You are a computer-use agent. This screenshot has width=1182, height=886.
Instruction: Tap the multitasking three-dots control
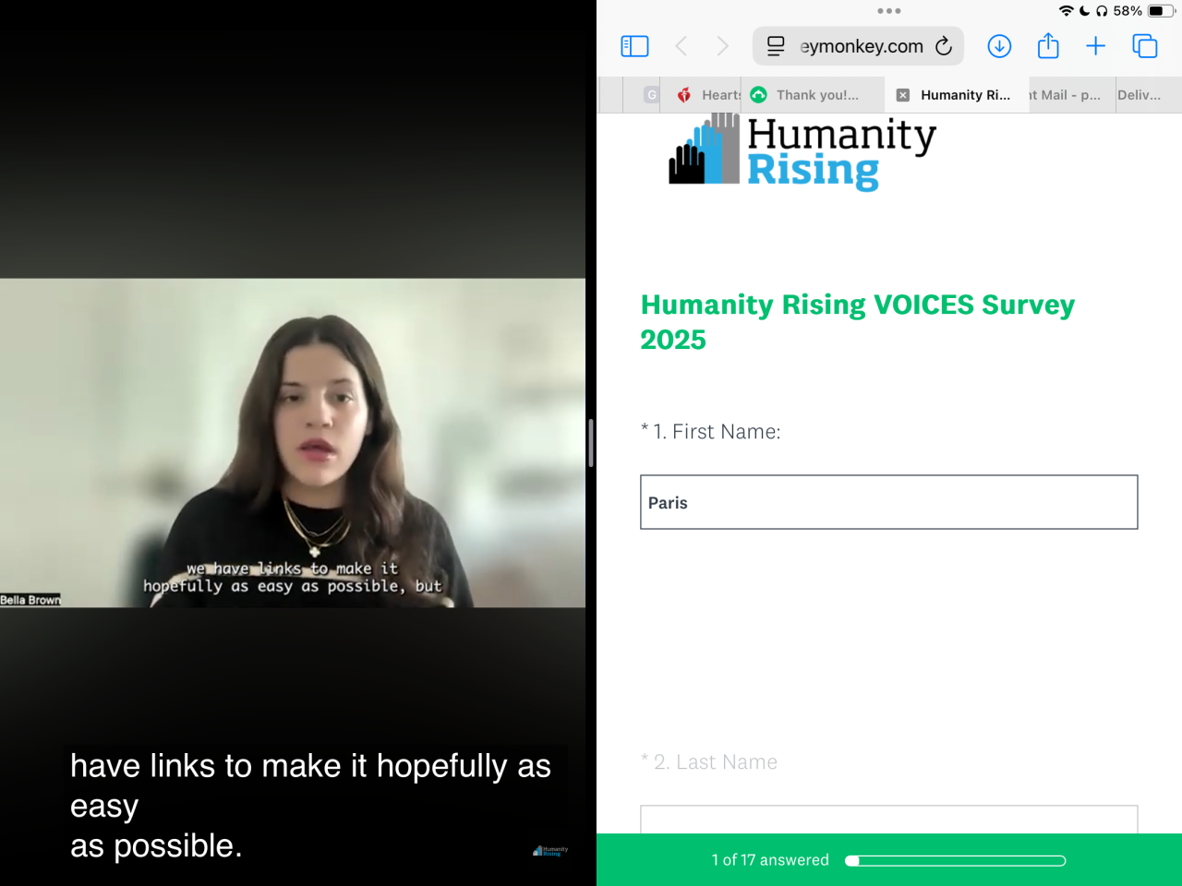[x=889, y=11]
